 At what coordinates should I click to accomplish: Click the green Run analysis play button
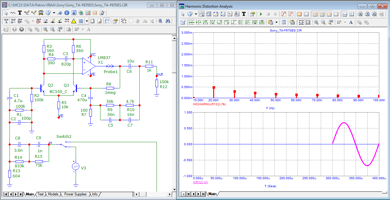(261, 14)
